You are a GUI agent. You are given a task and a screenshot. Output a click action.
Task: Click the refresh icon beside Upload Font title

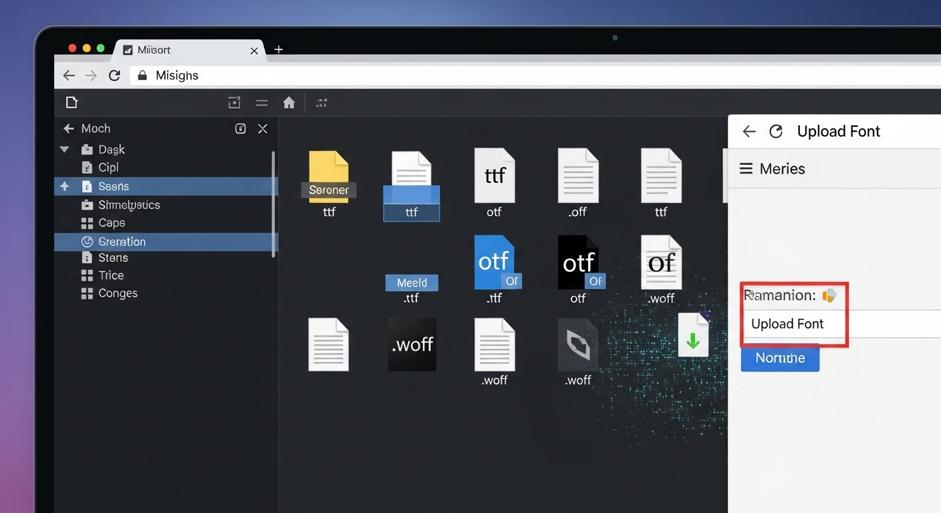776,132
